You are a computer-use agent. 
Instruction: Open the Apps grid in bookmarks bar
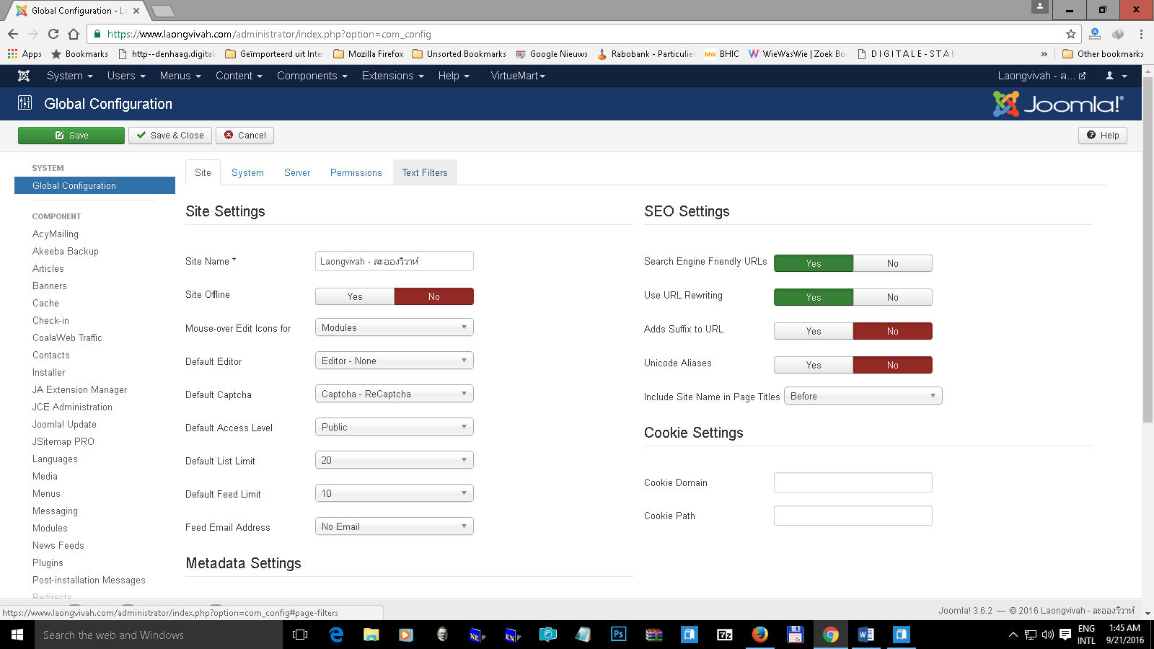point(25,54)
